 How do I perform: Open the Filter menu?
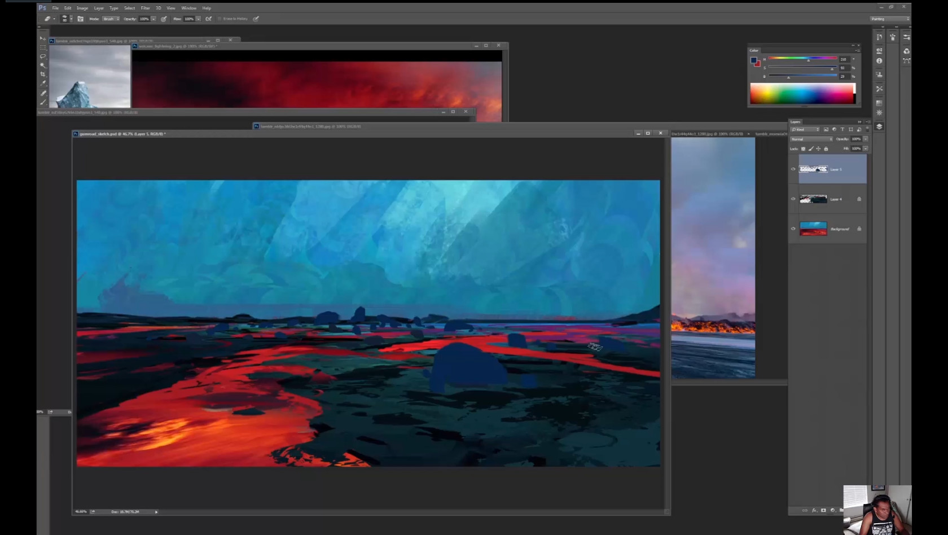tap(145, 8)
